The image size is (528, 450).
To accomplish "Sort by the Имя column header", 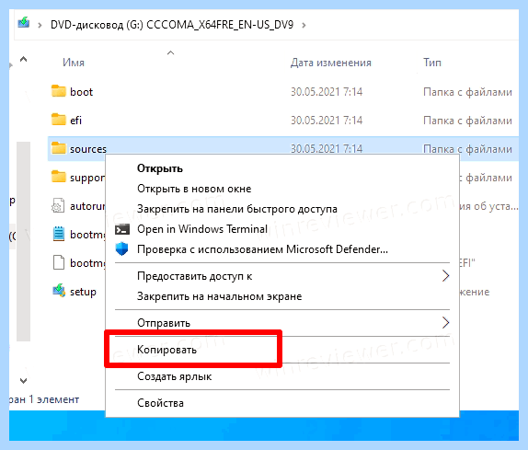I will (x=74, y=63).
